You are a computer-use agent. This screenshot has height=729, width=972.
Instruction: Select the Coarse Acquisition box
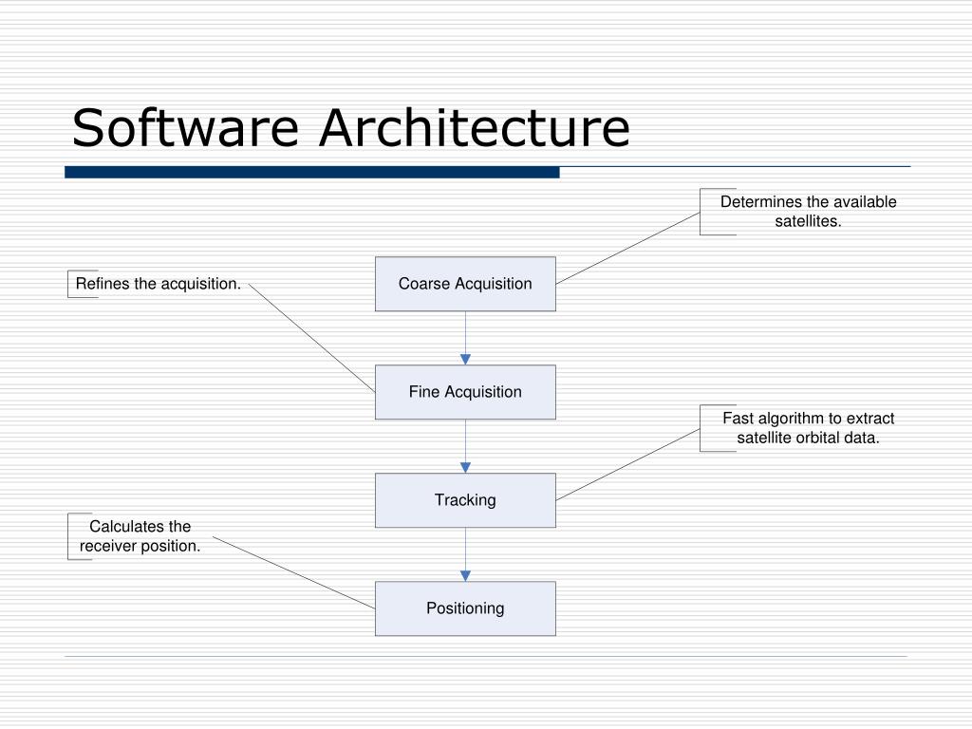pyautogui.click(x=465, y=284)
